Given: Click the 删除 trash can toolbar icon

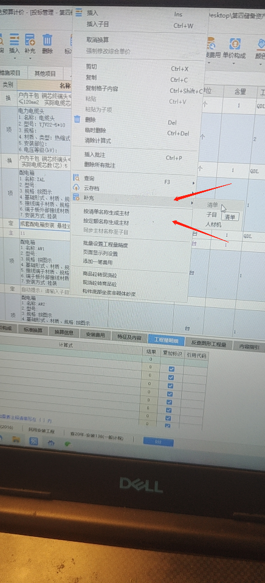Looking at the screenshot, I should click(47, 39).
